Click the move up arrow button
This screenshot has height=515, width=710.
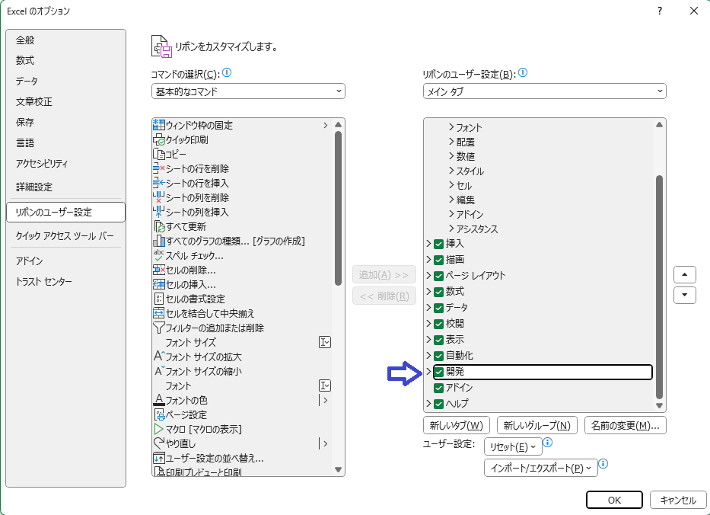pyautogui.click(x=685, y=274)
